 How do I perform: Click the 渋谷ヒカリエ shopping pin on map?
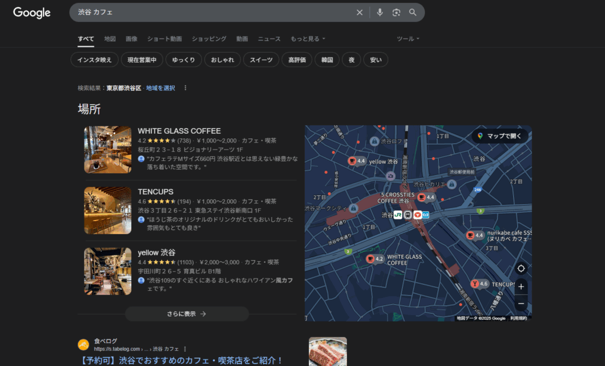tap(452, 184)
